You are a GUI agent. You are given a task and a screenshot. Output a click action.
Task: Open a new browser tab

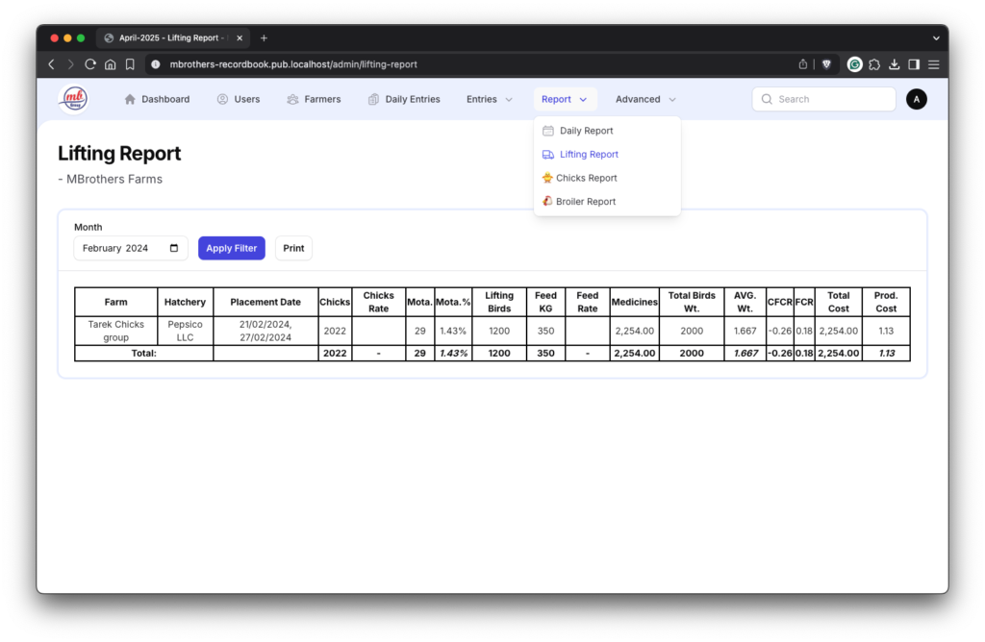click(x=264, y=37)
